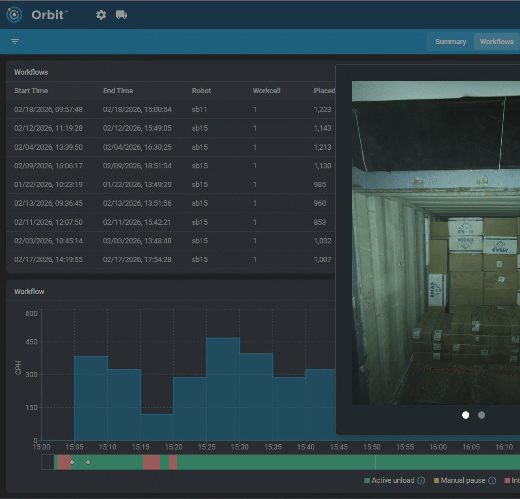This screenshot has height=499, width=520.
Task: Sort by the Placed column header
Action: click(324, 91)
